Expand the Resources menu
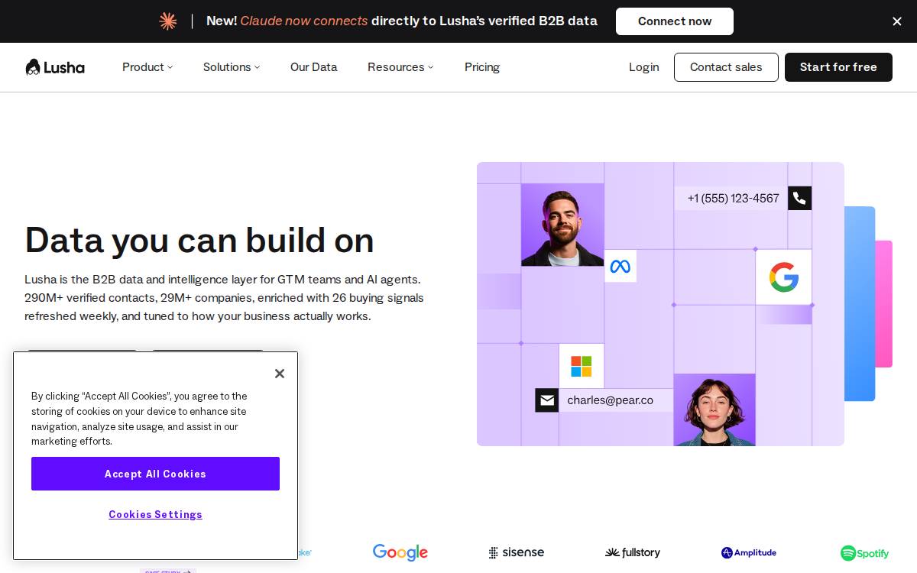 tap(400, 67)
